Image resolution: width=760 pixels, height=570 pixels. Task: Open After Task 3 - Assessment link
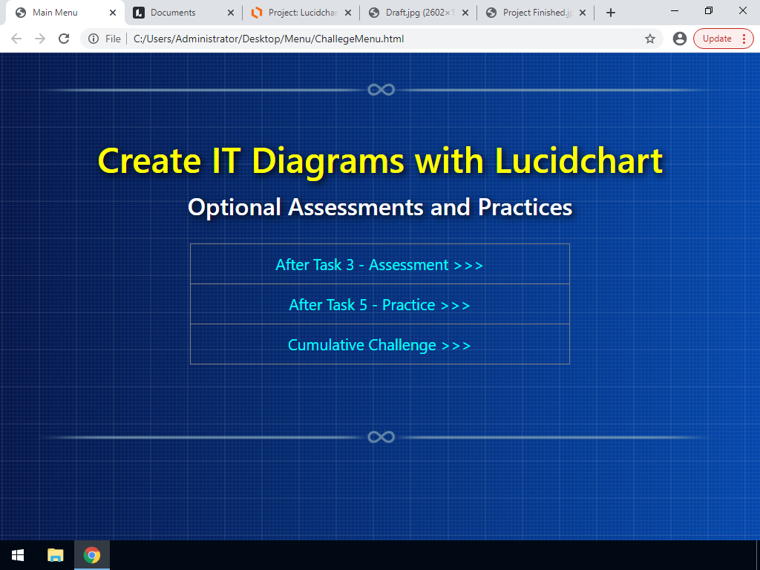tap(379, 265)
